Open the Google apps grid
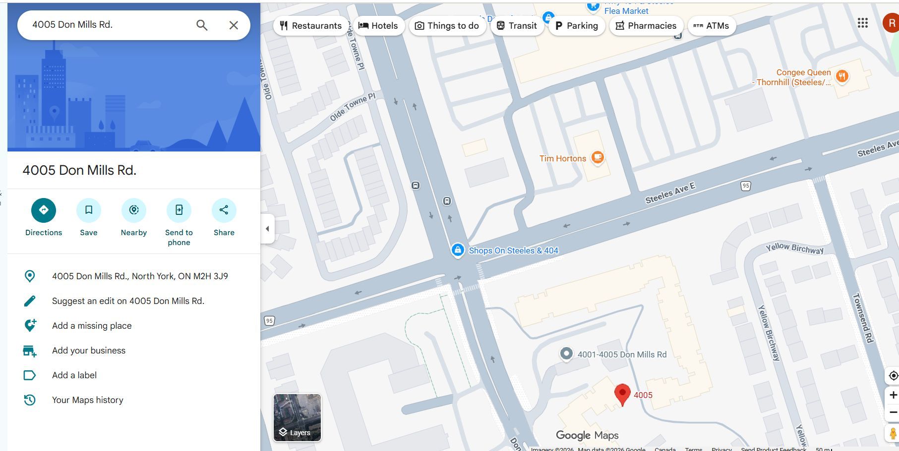The image size is (899, 451). tap(863, 23)
